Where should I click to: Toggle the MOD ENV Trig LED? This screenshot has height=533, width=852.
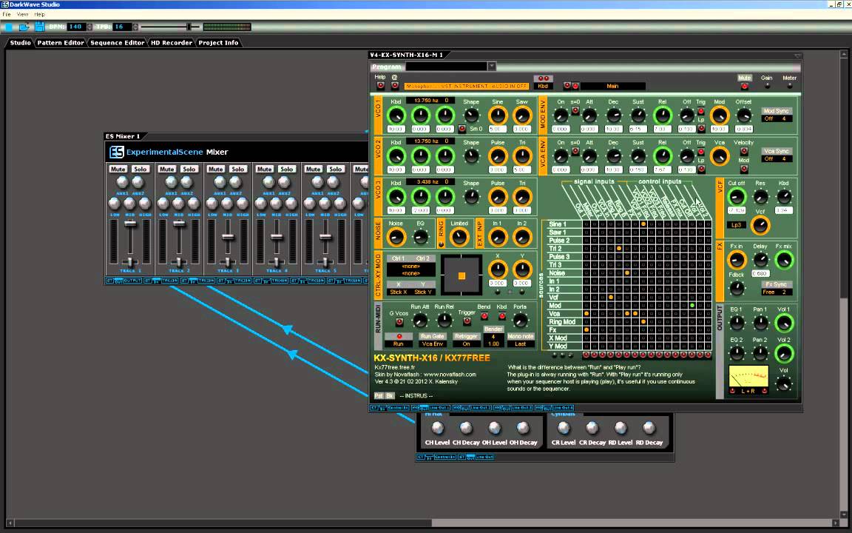(x=701, y=111)
